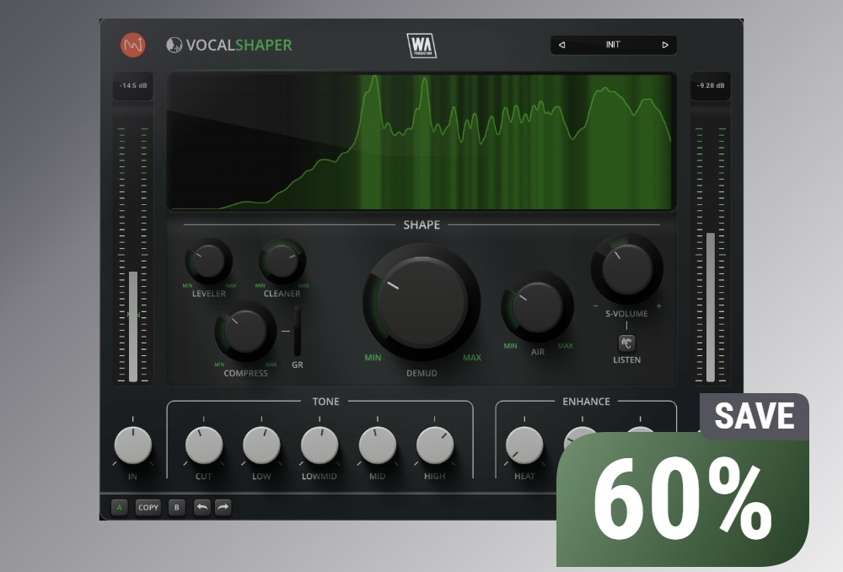Image resolution: width=843 pixels, height=572 pixels.
Task: Select previous preset with left arrow
Action: coord(561,45)
